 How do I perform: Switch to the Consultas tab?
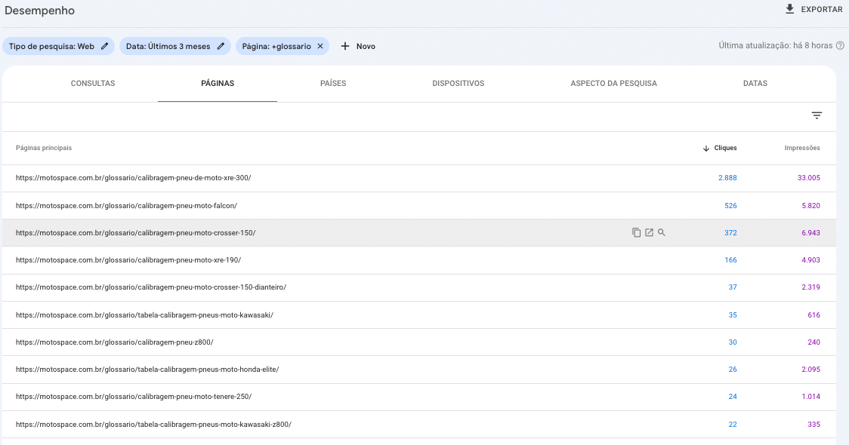click(93, 83)
